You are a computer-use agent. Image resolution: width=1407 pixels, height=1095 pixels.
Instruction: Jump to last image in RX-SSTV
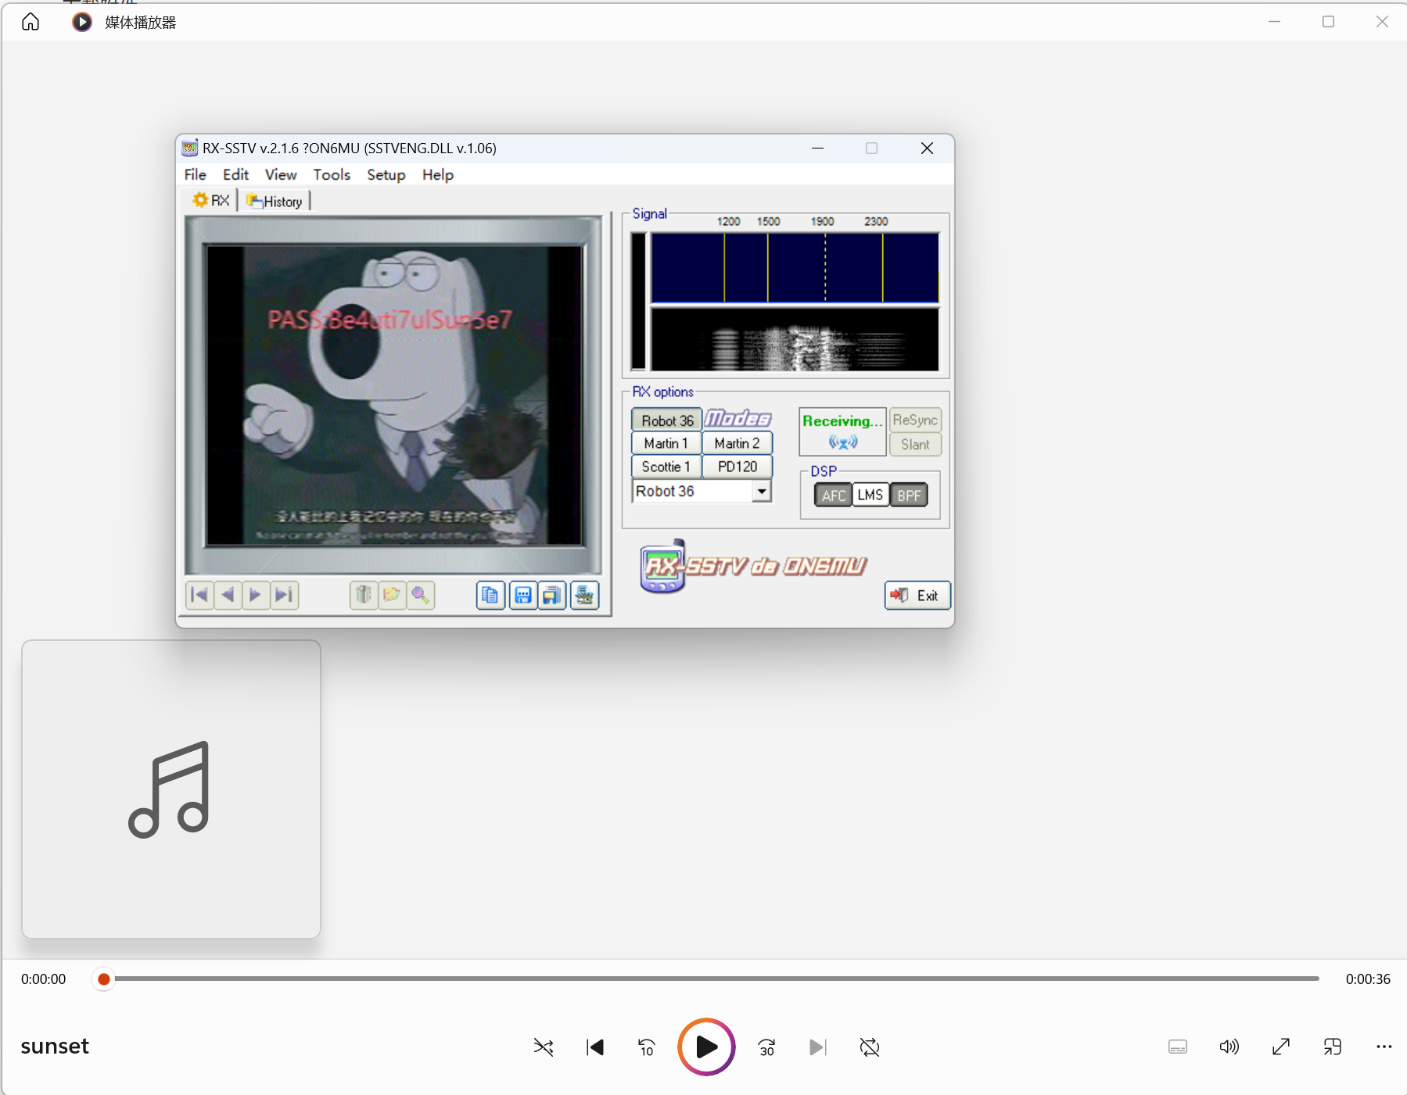pyautogui.click(x=284, y=596)
